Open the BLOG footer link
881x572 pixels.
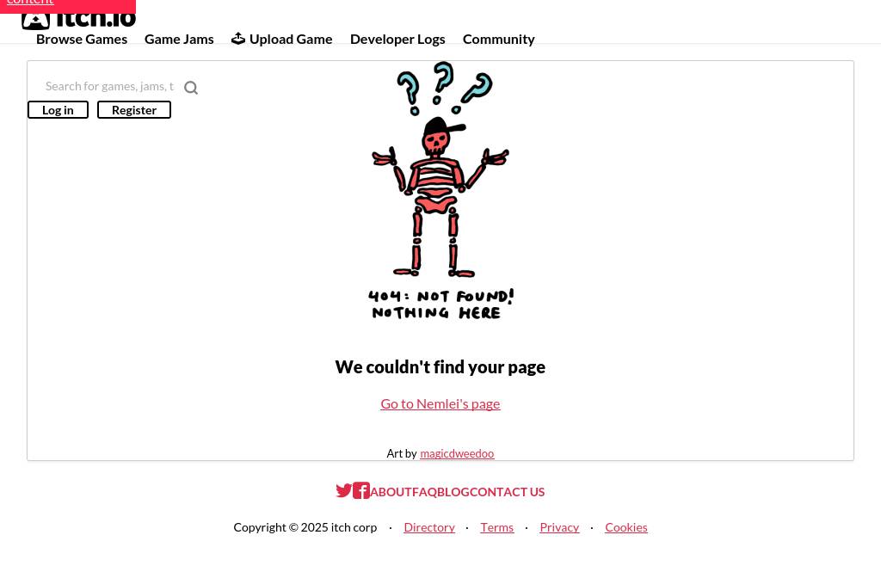[453, 492]
